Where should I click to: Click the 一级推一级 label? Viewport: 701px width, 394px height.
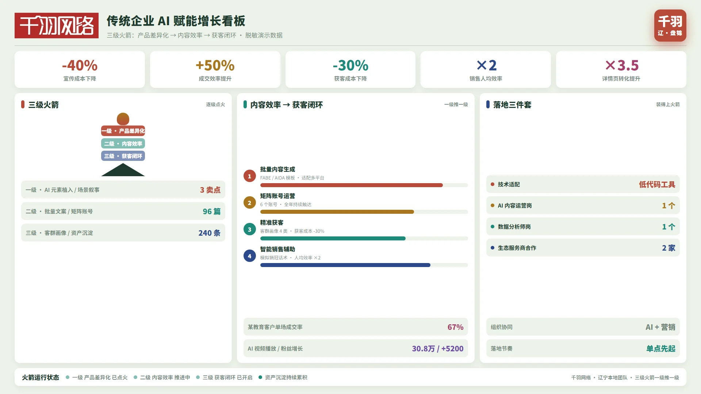(x=456, y=104)
